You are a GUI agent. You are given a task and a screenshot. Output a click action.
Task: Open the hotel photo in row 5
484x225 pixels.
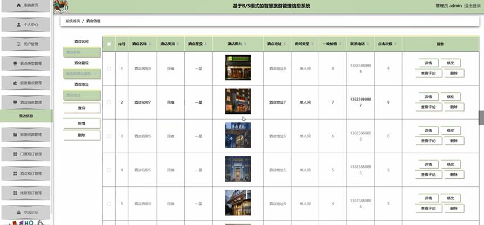238,203
